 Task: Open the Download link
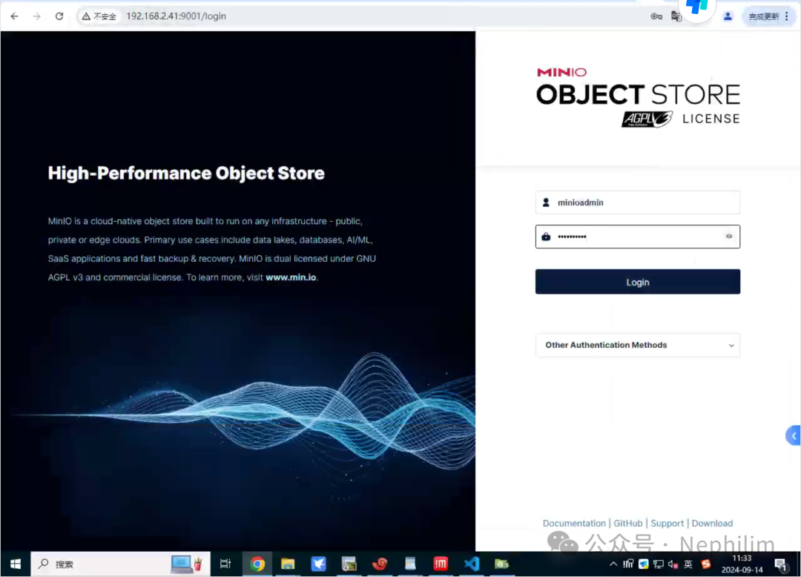(x=712, y=524)
